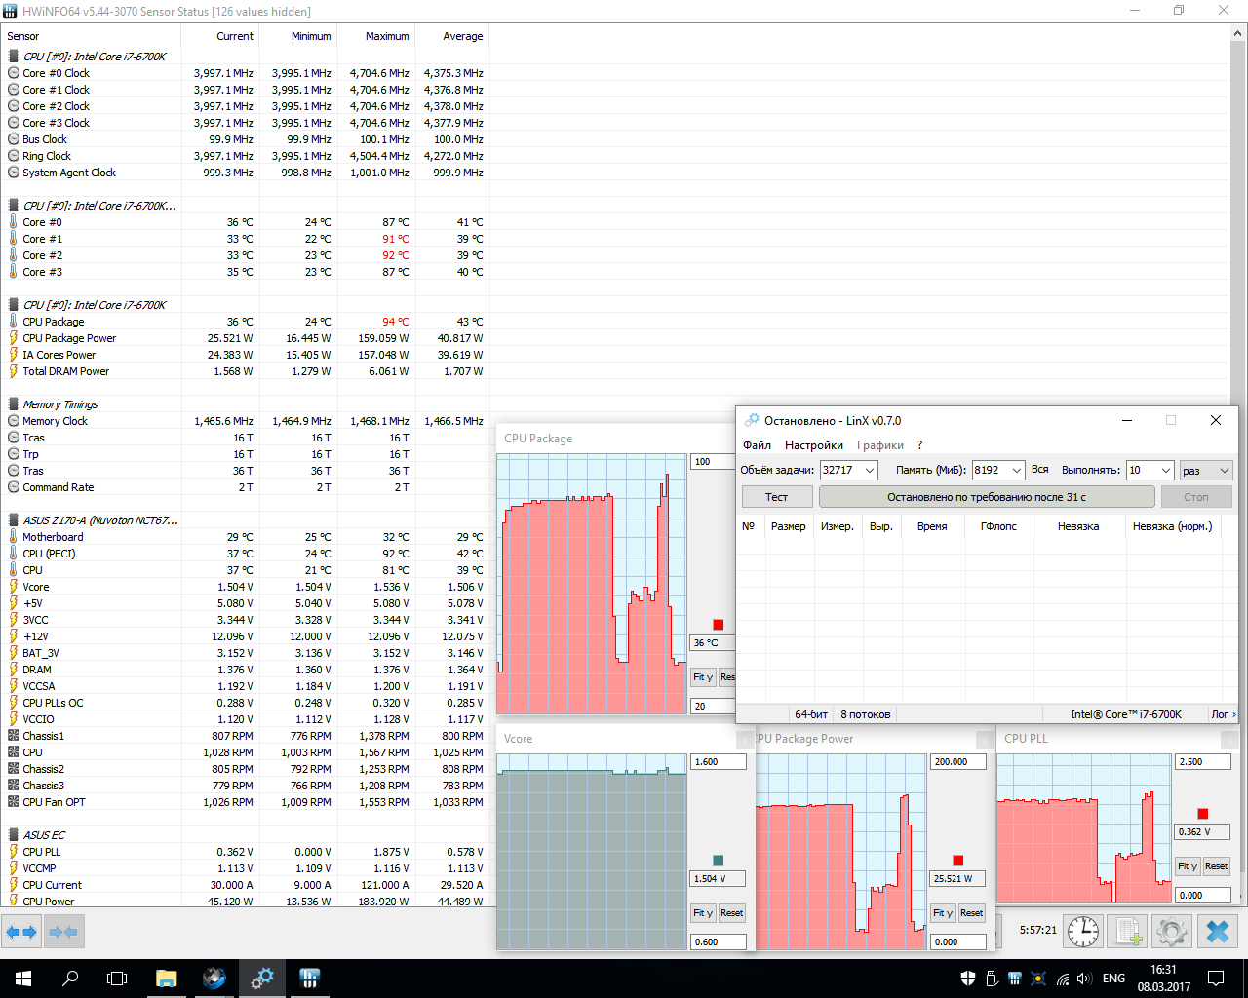Open the Windows Defender shield tray icon
Image resolution: width=1248 pixels, height=998 pixels.
[968, 979]
